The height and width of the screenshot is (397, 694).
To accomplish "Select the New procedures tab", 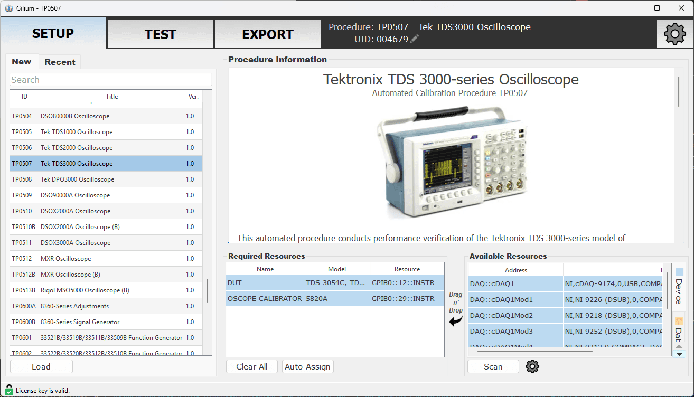I will click(x=22, y=61).
